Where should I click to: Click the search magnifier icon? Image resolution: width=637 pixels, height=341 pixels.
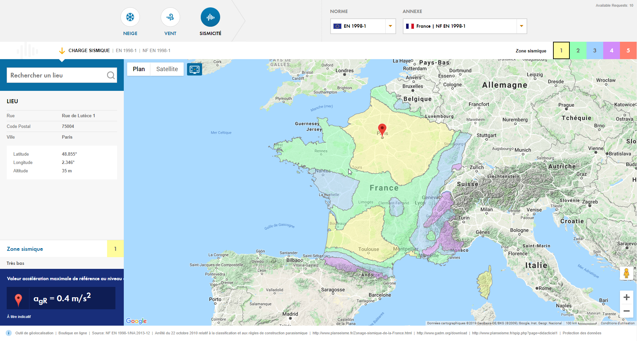point(111,75)
